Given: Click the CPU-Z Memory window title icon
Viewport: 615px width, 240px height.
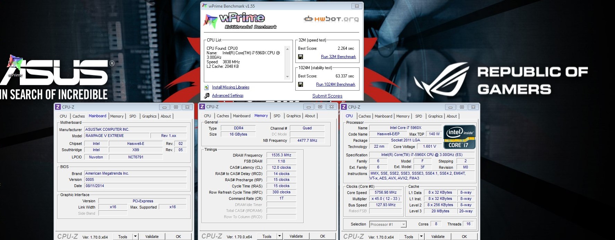Looking at the screenshot, I should pos(202,107).
